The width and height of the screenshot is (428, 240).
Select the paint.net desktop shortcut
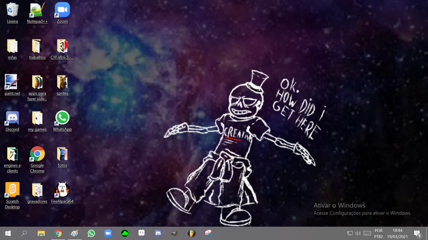pos(12,85)
